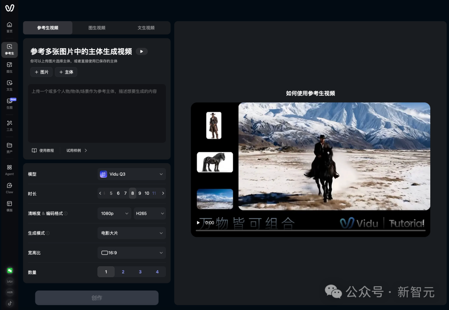This screenshot has height=310, width=449.
Task: Open the 首页 home icon in sidebar
Action: (9, 27)
